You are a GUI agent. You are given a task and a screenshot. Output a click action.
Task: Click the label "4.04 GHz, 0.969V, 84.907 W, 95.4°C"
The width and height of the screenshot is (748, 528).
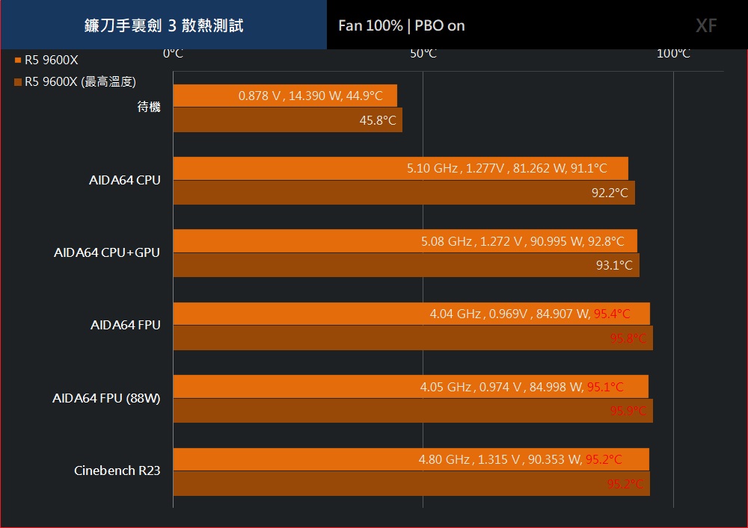[530, 314]
